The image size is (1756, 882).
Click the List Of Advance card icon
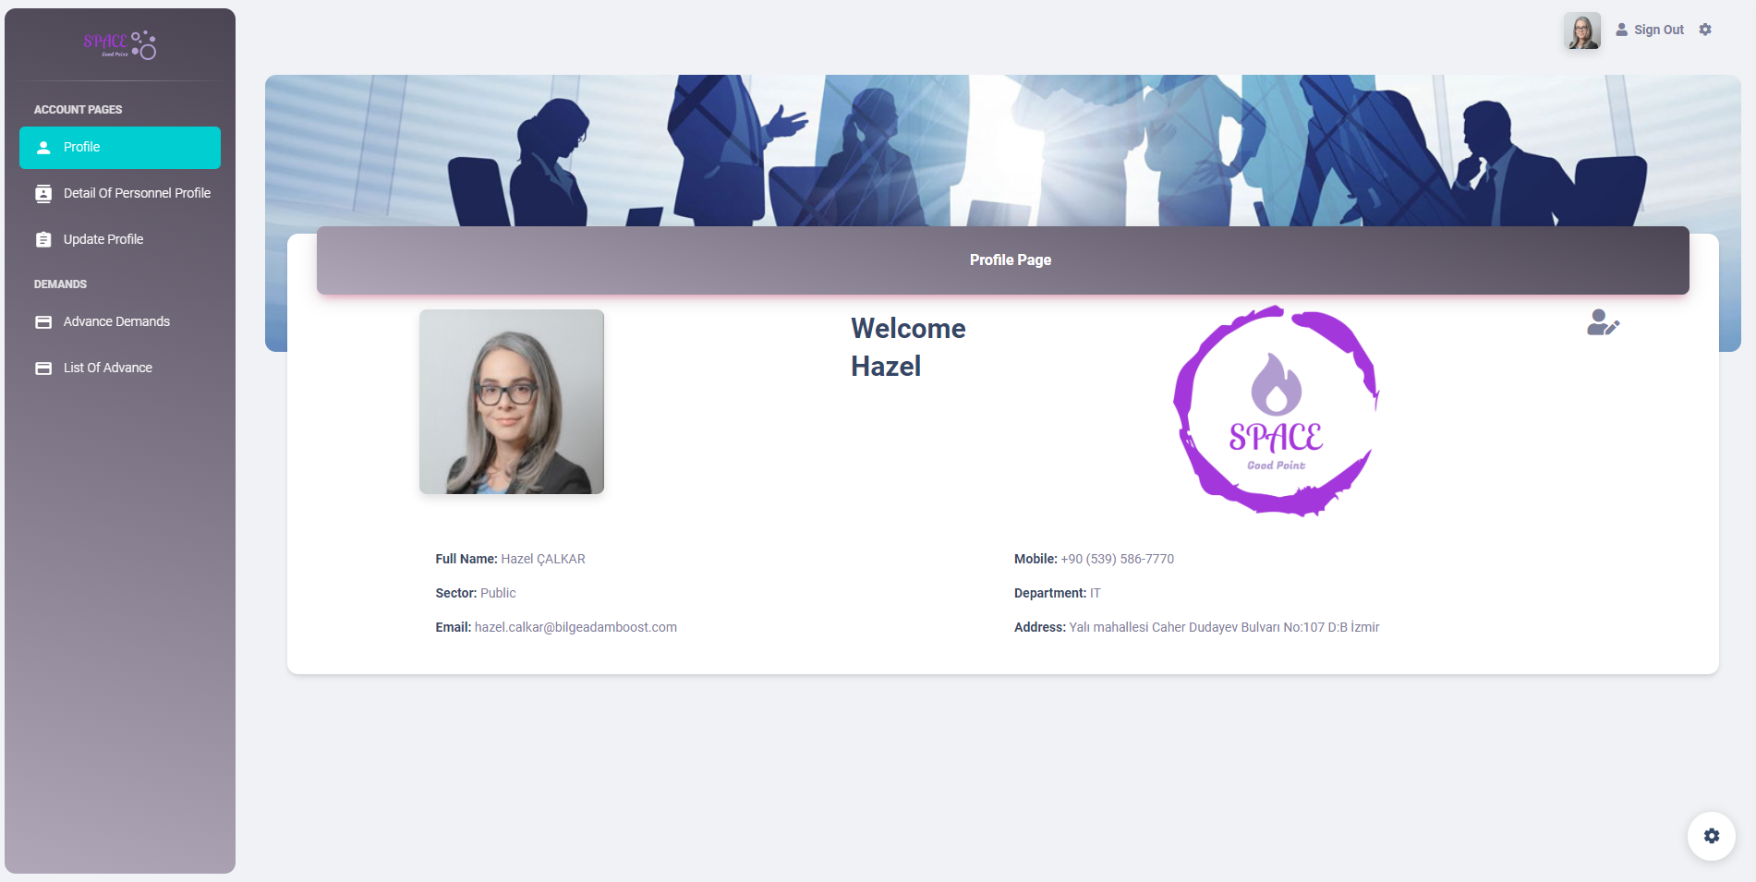coord(43,369)
